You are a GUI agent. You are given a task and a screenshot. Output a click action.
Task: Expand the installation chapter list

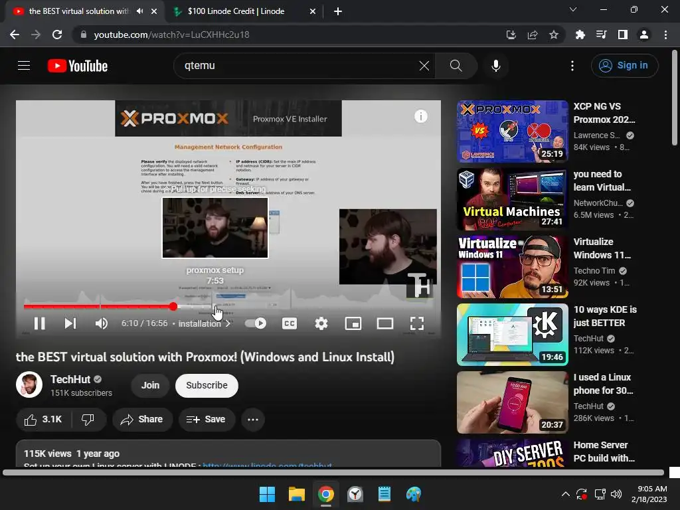coord(205,323)
